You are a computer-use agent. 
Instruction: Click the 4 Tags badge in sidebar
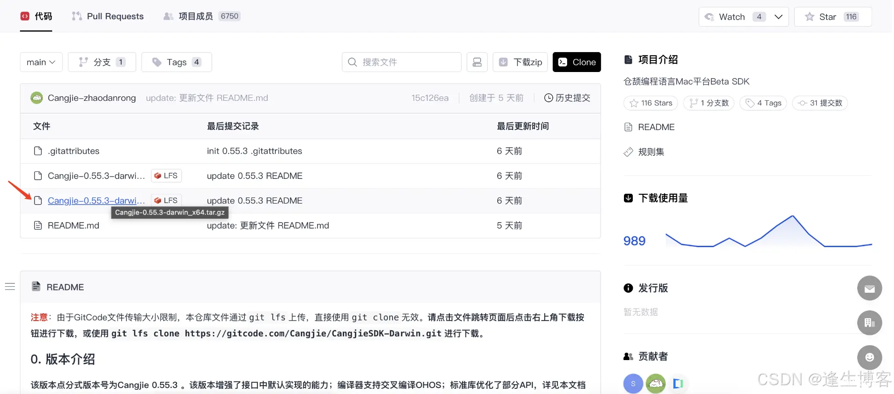763,103
